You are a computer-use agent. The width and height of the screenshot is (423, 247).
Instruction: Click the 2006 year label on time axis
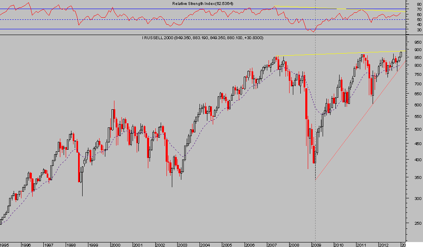(x=249, y=244)
